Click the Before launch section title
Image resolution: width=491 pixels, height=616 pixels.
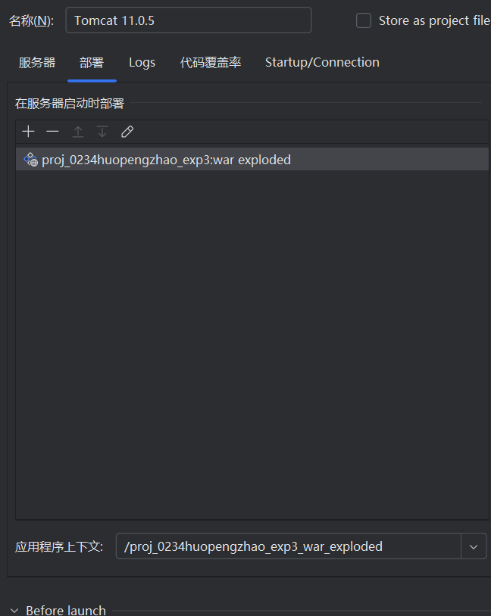click(x=66, y=610)
